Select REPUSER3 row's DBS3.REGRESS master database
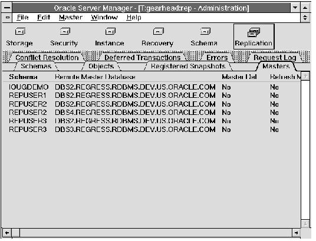316x241 pixels. point(135,129)
